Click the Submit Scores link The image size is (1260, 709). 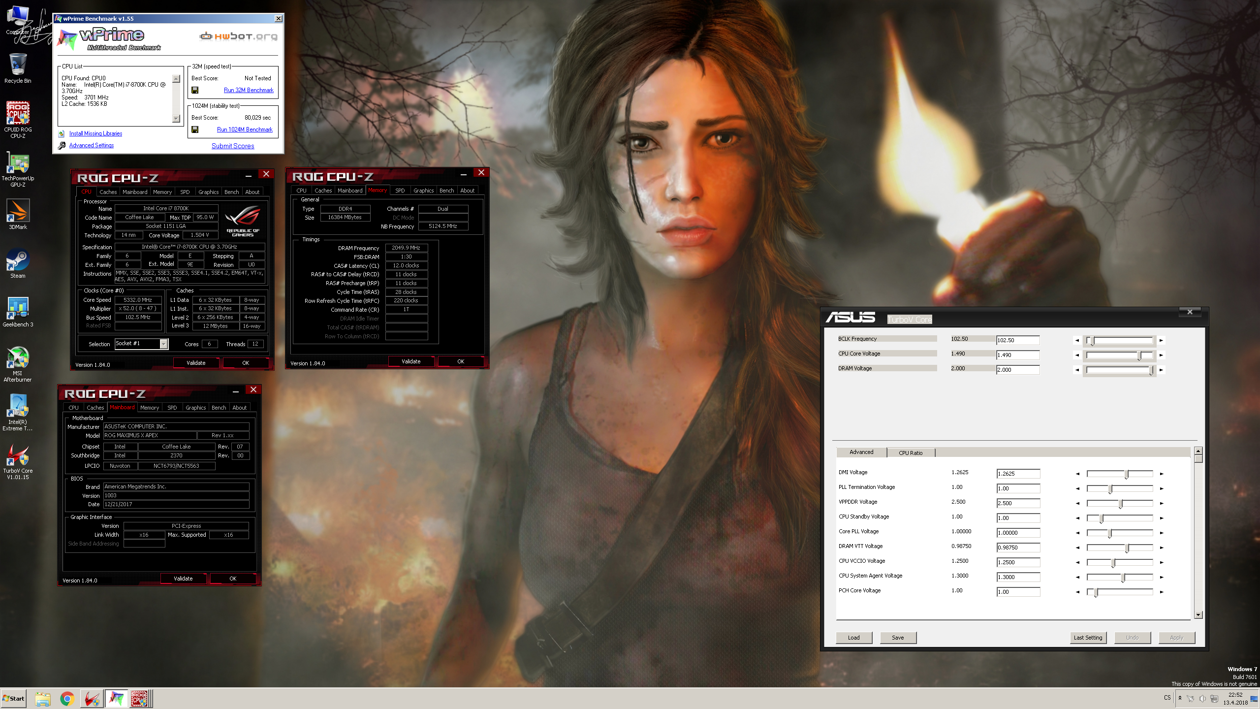point(233,146)
